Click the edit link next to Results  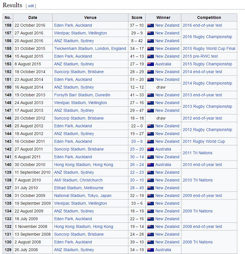tap(31, 6)
